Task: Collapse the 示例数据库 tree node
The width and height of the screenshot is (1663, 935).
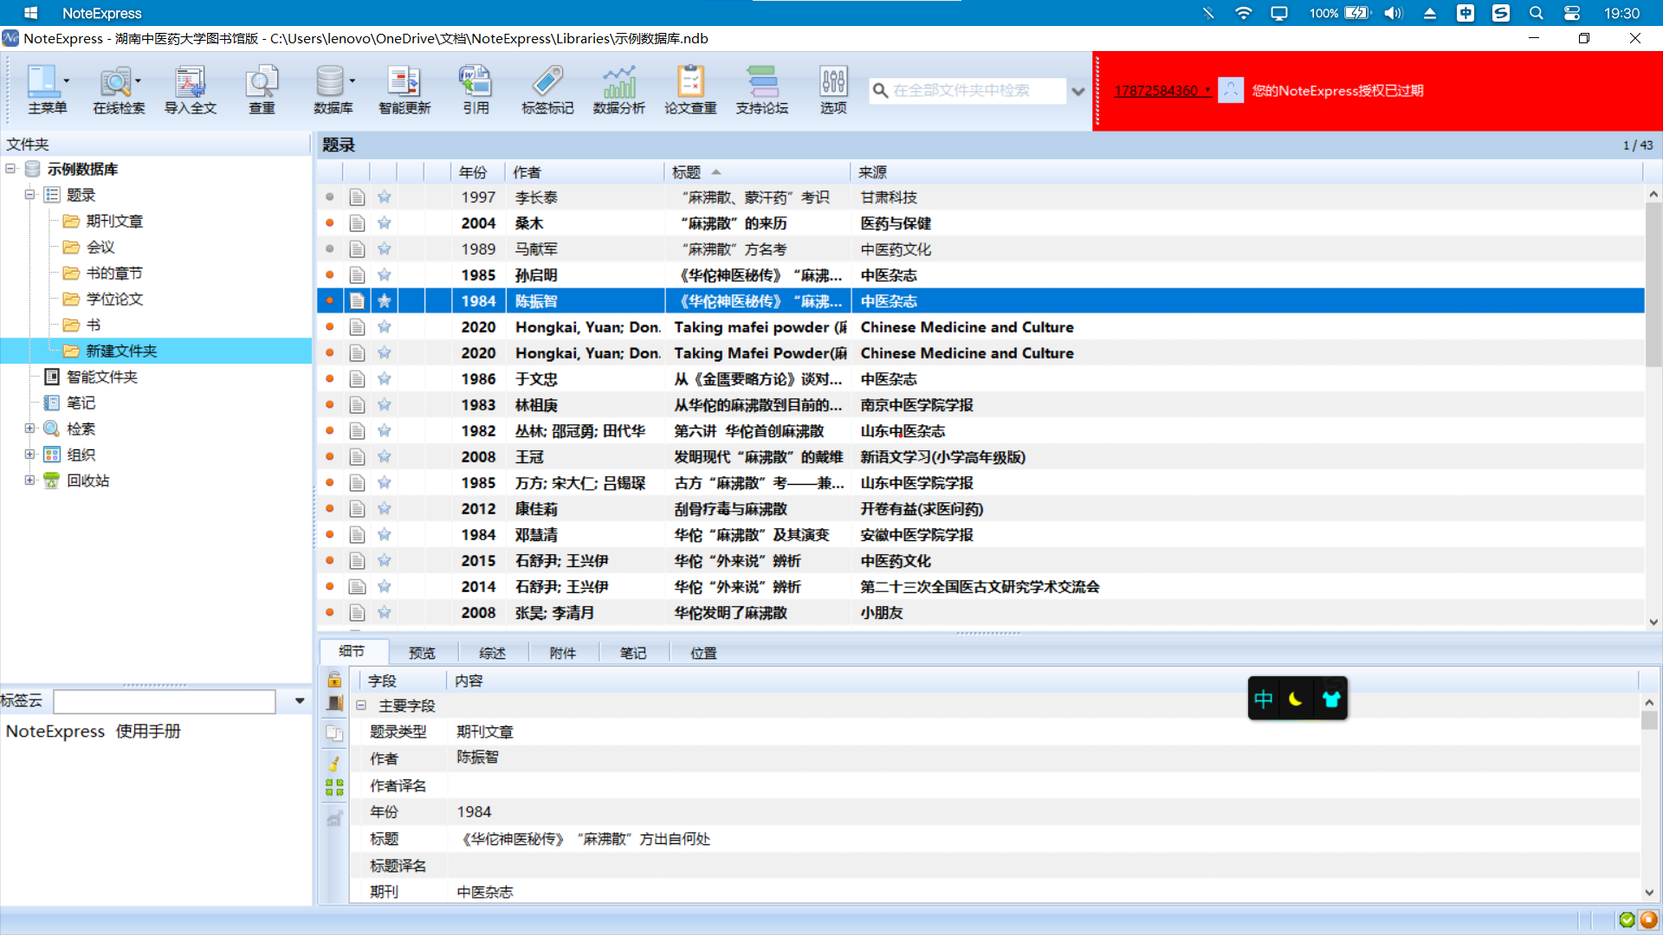Action: (10, 169)
